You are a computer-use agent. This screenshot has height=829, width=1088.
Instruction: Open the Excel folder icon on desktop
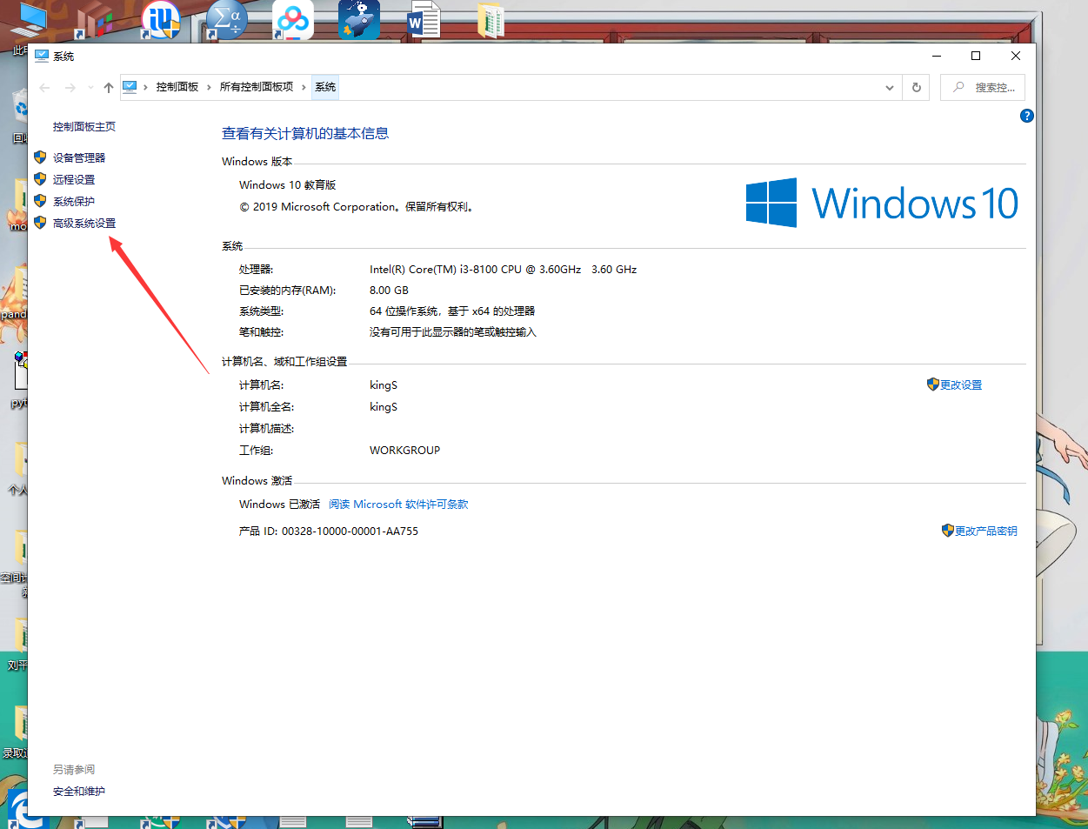coord(491,19)
